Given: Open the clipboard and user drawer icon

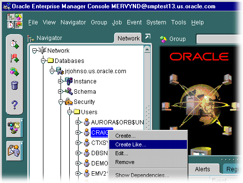Looking at the screenshot, I should pyautogui.click(x=15, y=151).
